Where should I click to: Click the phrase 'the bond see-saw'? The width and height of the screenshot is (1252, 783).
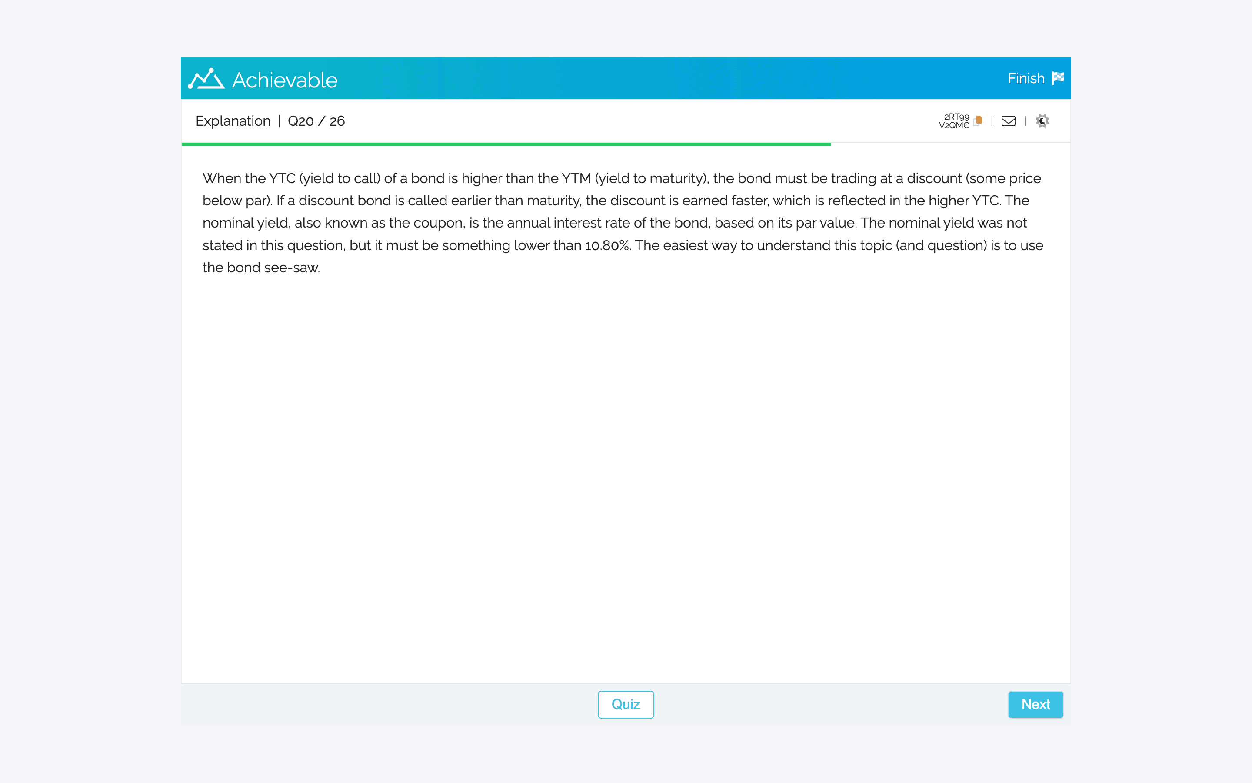261,268
